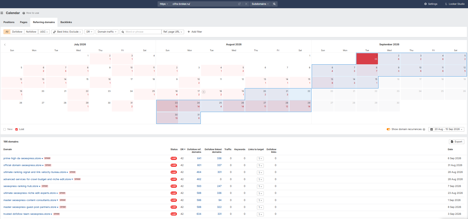Open the Domain traffic filter dropdown

click(x=107, y=32)
